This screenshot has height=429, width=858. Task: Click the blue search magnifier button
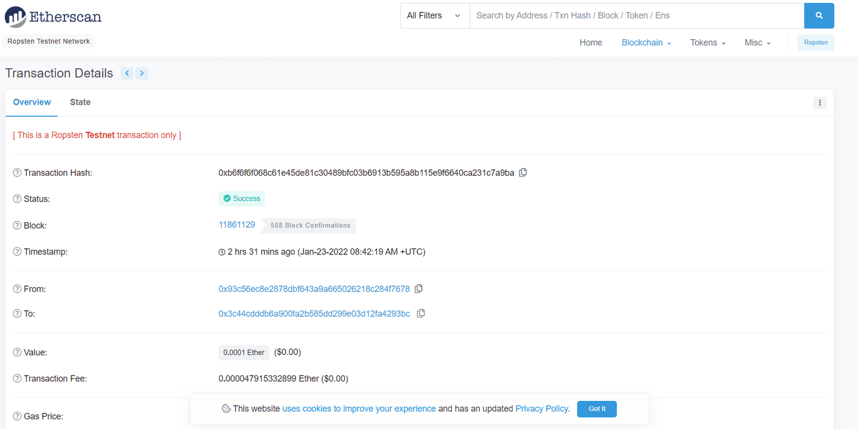pos(819,15)
